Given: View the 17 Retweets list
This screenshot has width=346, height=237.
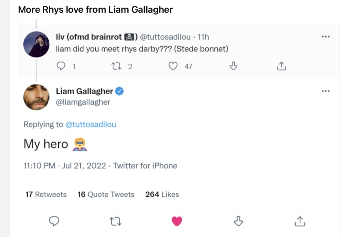Looking at the screenshot, I should (46, 194).
